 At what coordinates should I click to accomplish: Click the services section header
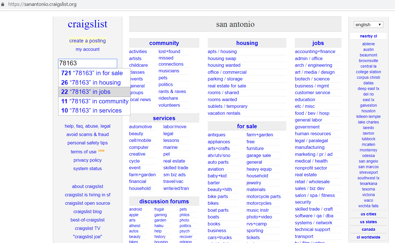[x=164, y=118]
